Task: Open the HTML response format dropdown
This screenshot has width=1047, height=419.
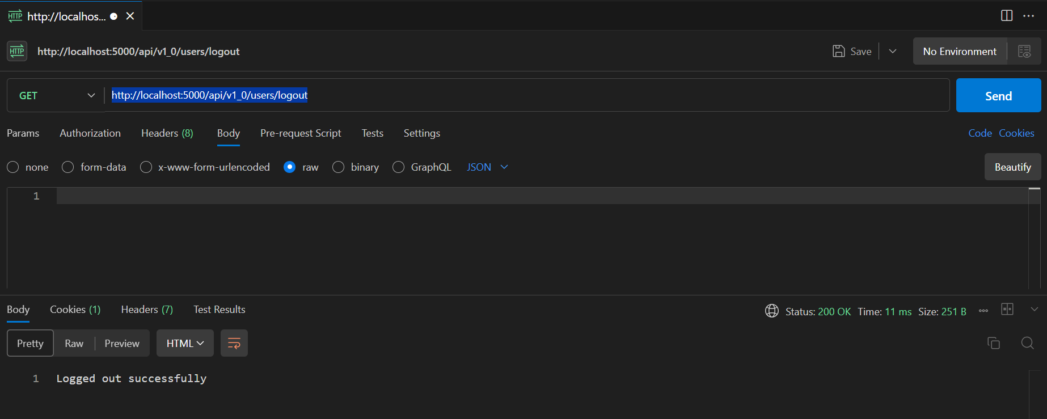Action: [185, 343]
